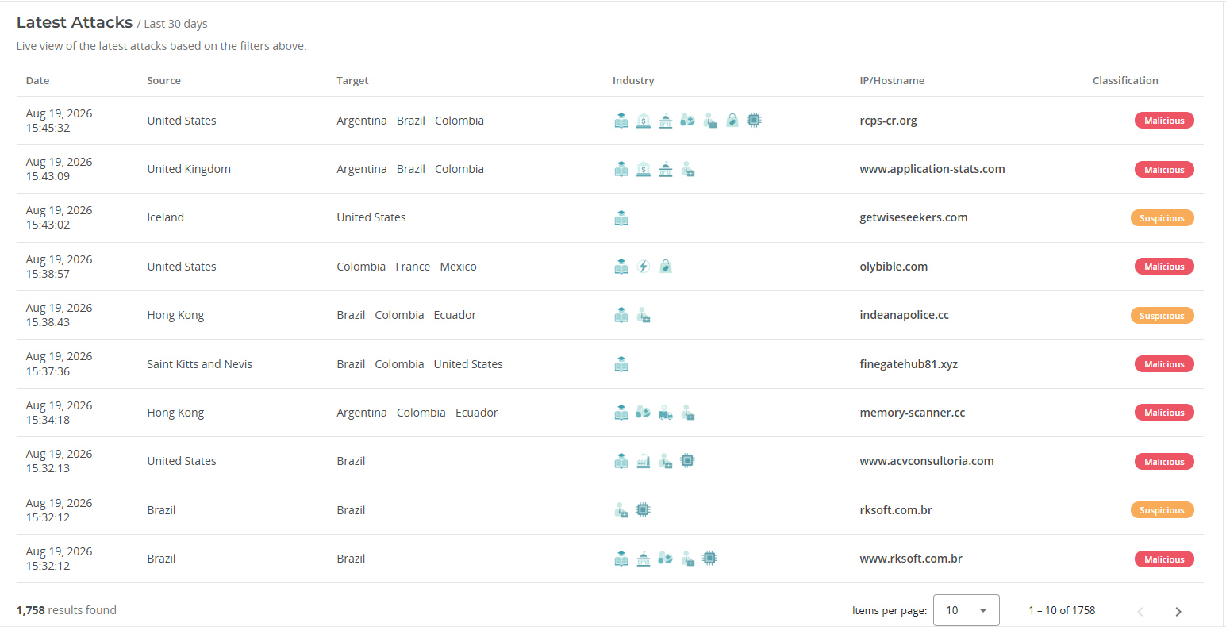Click the Malicious badge for rcps-cr.org

click(x=1164, y=121)
